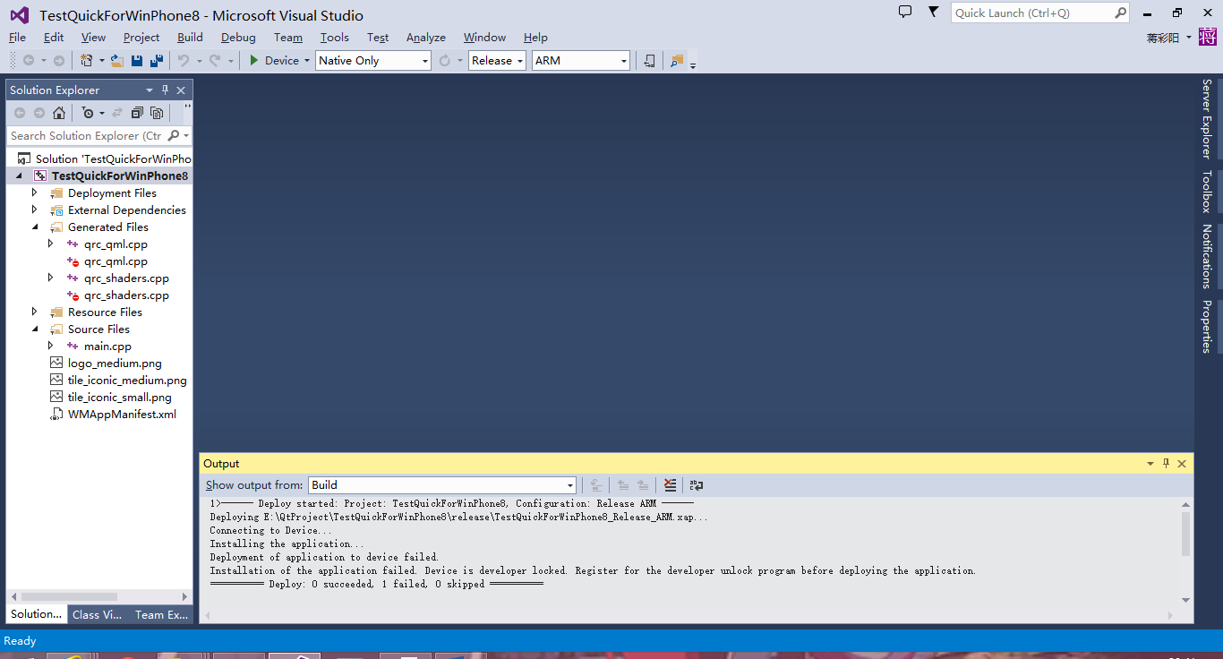Switch to Team Explorer tab
This screenshot has width=1223, height=659.
coord(161,614)
